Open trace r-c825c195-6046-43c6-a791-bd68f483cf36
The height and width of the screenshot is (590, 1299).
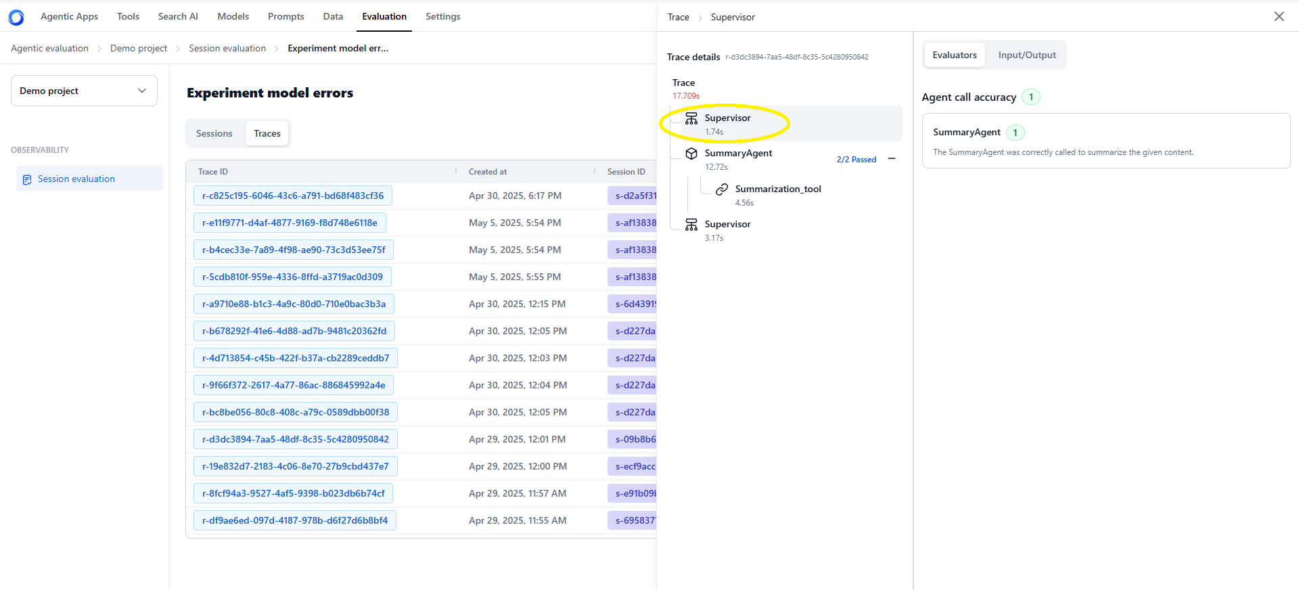click(293, 196)
